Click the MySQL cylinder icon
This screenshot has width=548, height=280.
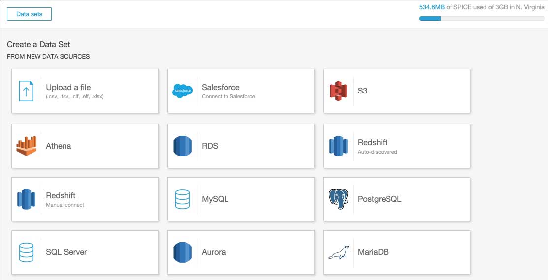pos(183,199)
